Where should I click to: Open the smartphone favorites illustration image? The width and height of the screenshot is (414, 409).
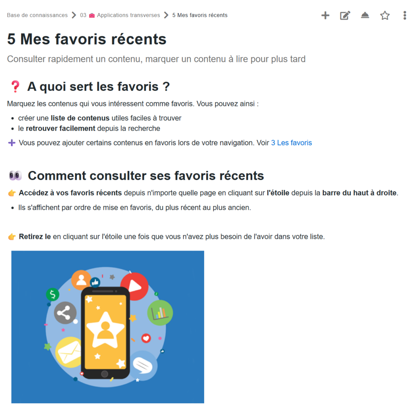[108, 327]
